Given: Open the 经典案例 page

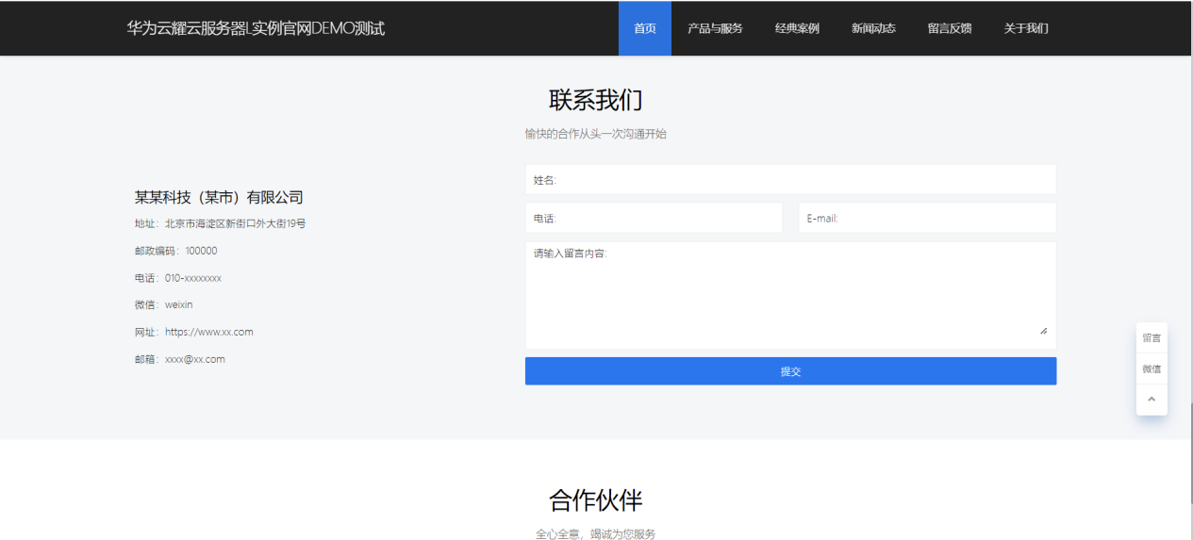Looking at the screenshot, I should (797, 28).
